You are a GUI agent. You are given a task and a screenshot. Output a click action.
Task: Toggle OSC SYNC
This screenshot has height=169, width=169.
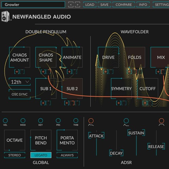[20, 94]
